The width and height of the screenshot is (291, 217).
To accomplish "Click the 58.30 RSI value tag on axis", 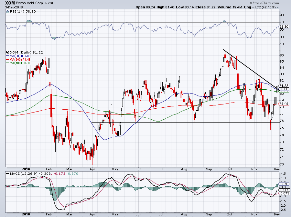I will [284, 27].
